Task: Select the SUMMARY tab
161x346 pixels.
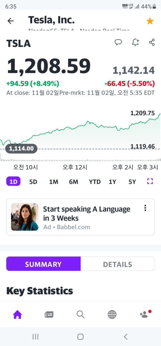Action: coord(43,264)
